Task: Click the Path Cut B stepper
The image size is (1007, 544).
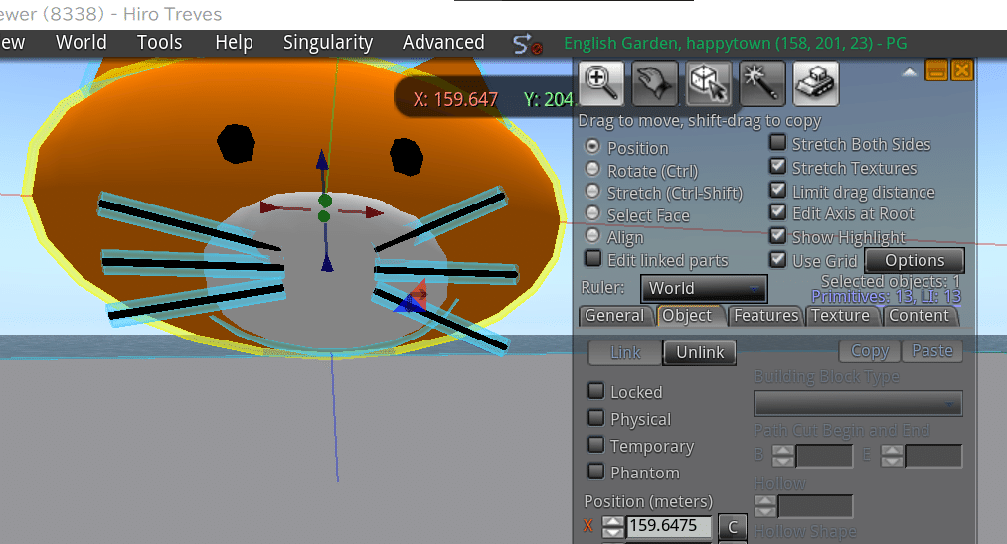Action: tap(783, 456)
